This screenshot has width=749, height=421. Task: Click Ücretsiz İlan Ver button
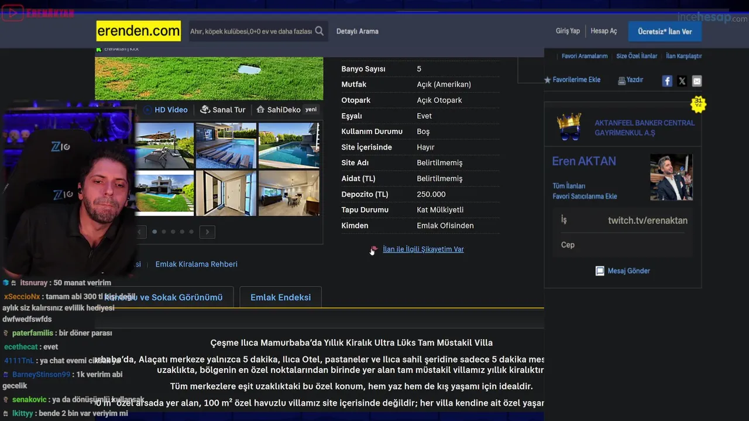[x=665, y=32]
